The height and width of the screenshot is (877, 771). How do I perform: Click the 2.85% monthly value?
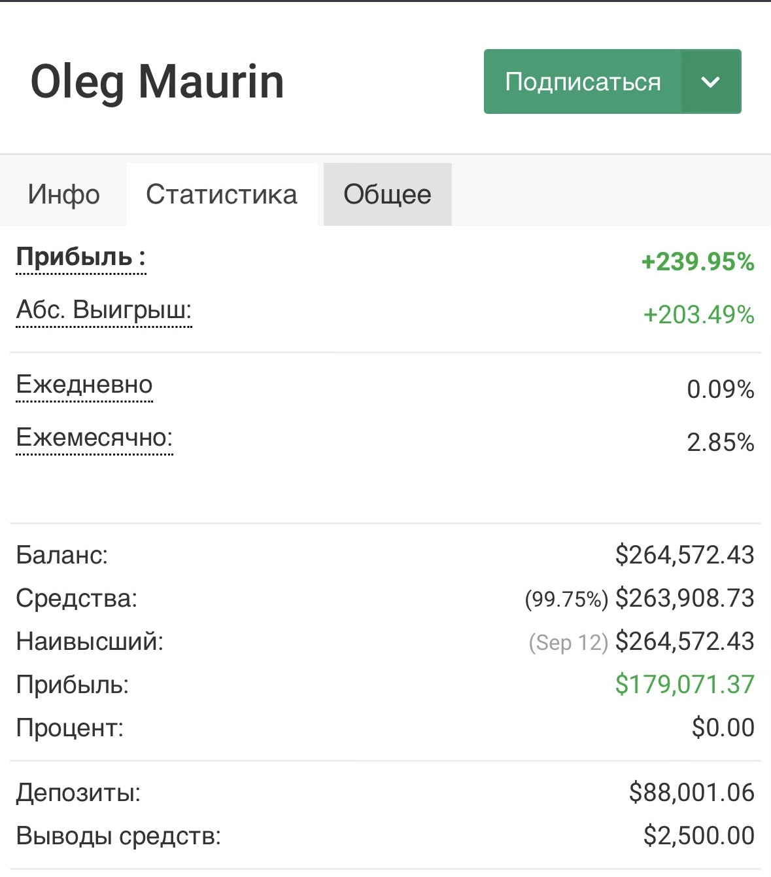[x=720, y=442]
